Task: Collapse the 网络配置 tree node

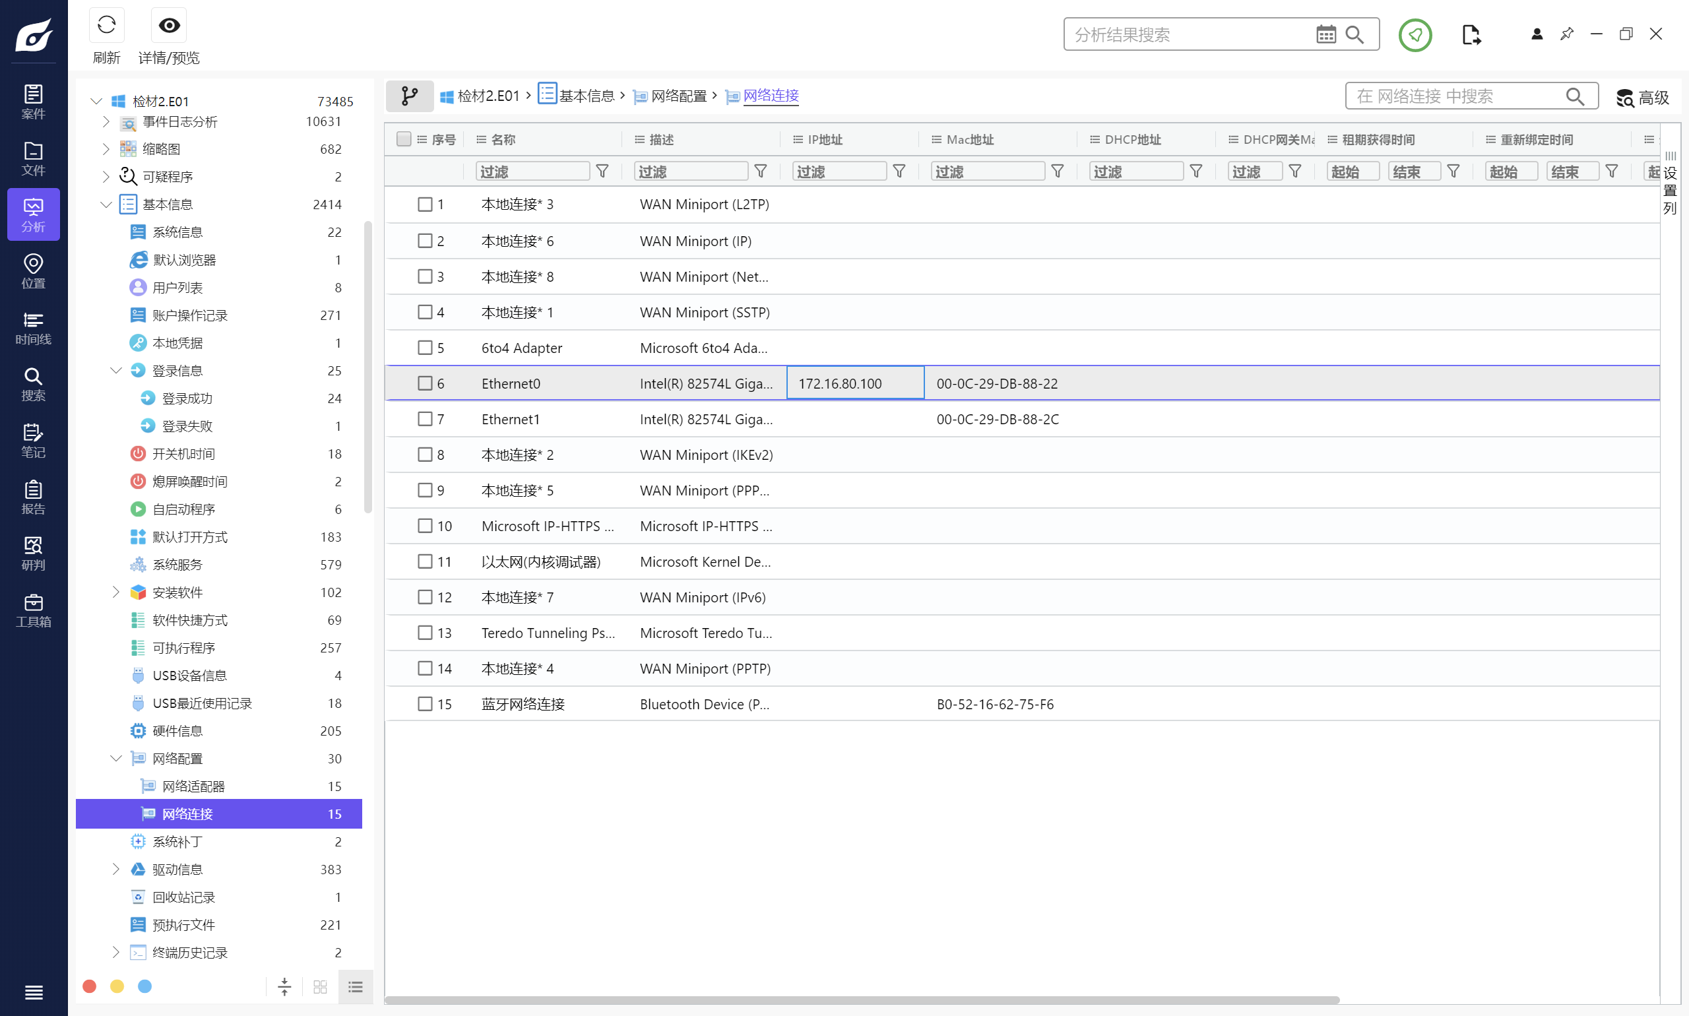Action: click(x=115, y=759)
